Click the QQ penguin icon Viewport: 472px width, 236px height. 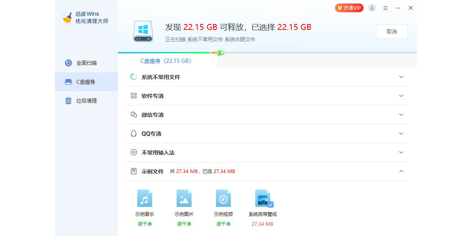[134, 134]
